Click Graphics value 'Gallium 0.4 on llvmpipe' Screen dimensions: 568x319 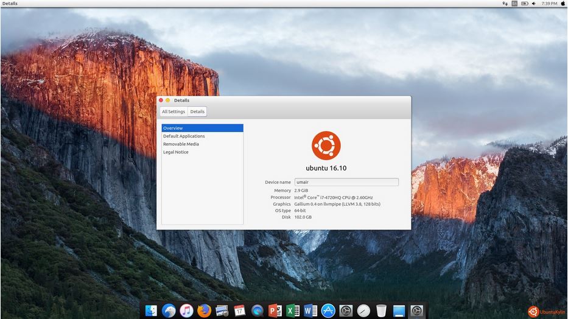click(x=318, y=204)
